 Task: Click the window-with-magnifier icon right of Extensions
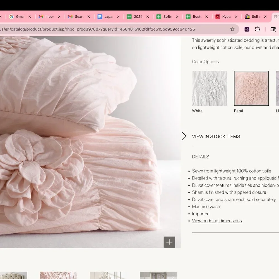273,29
